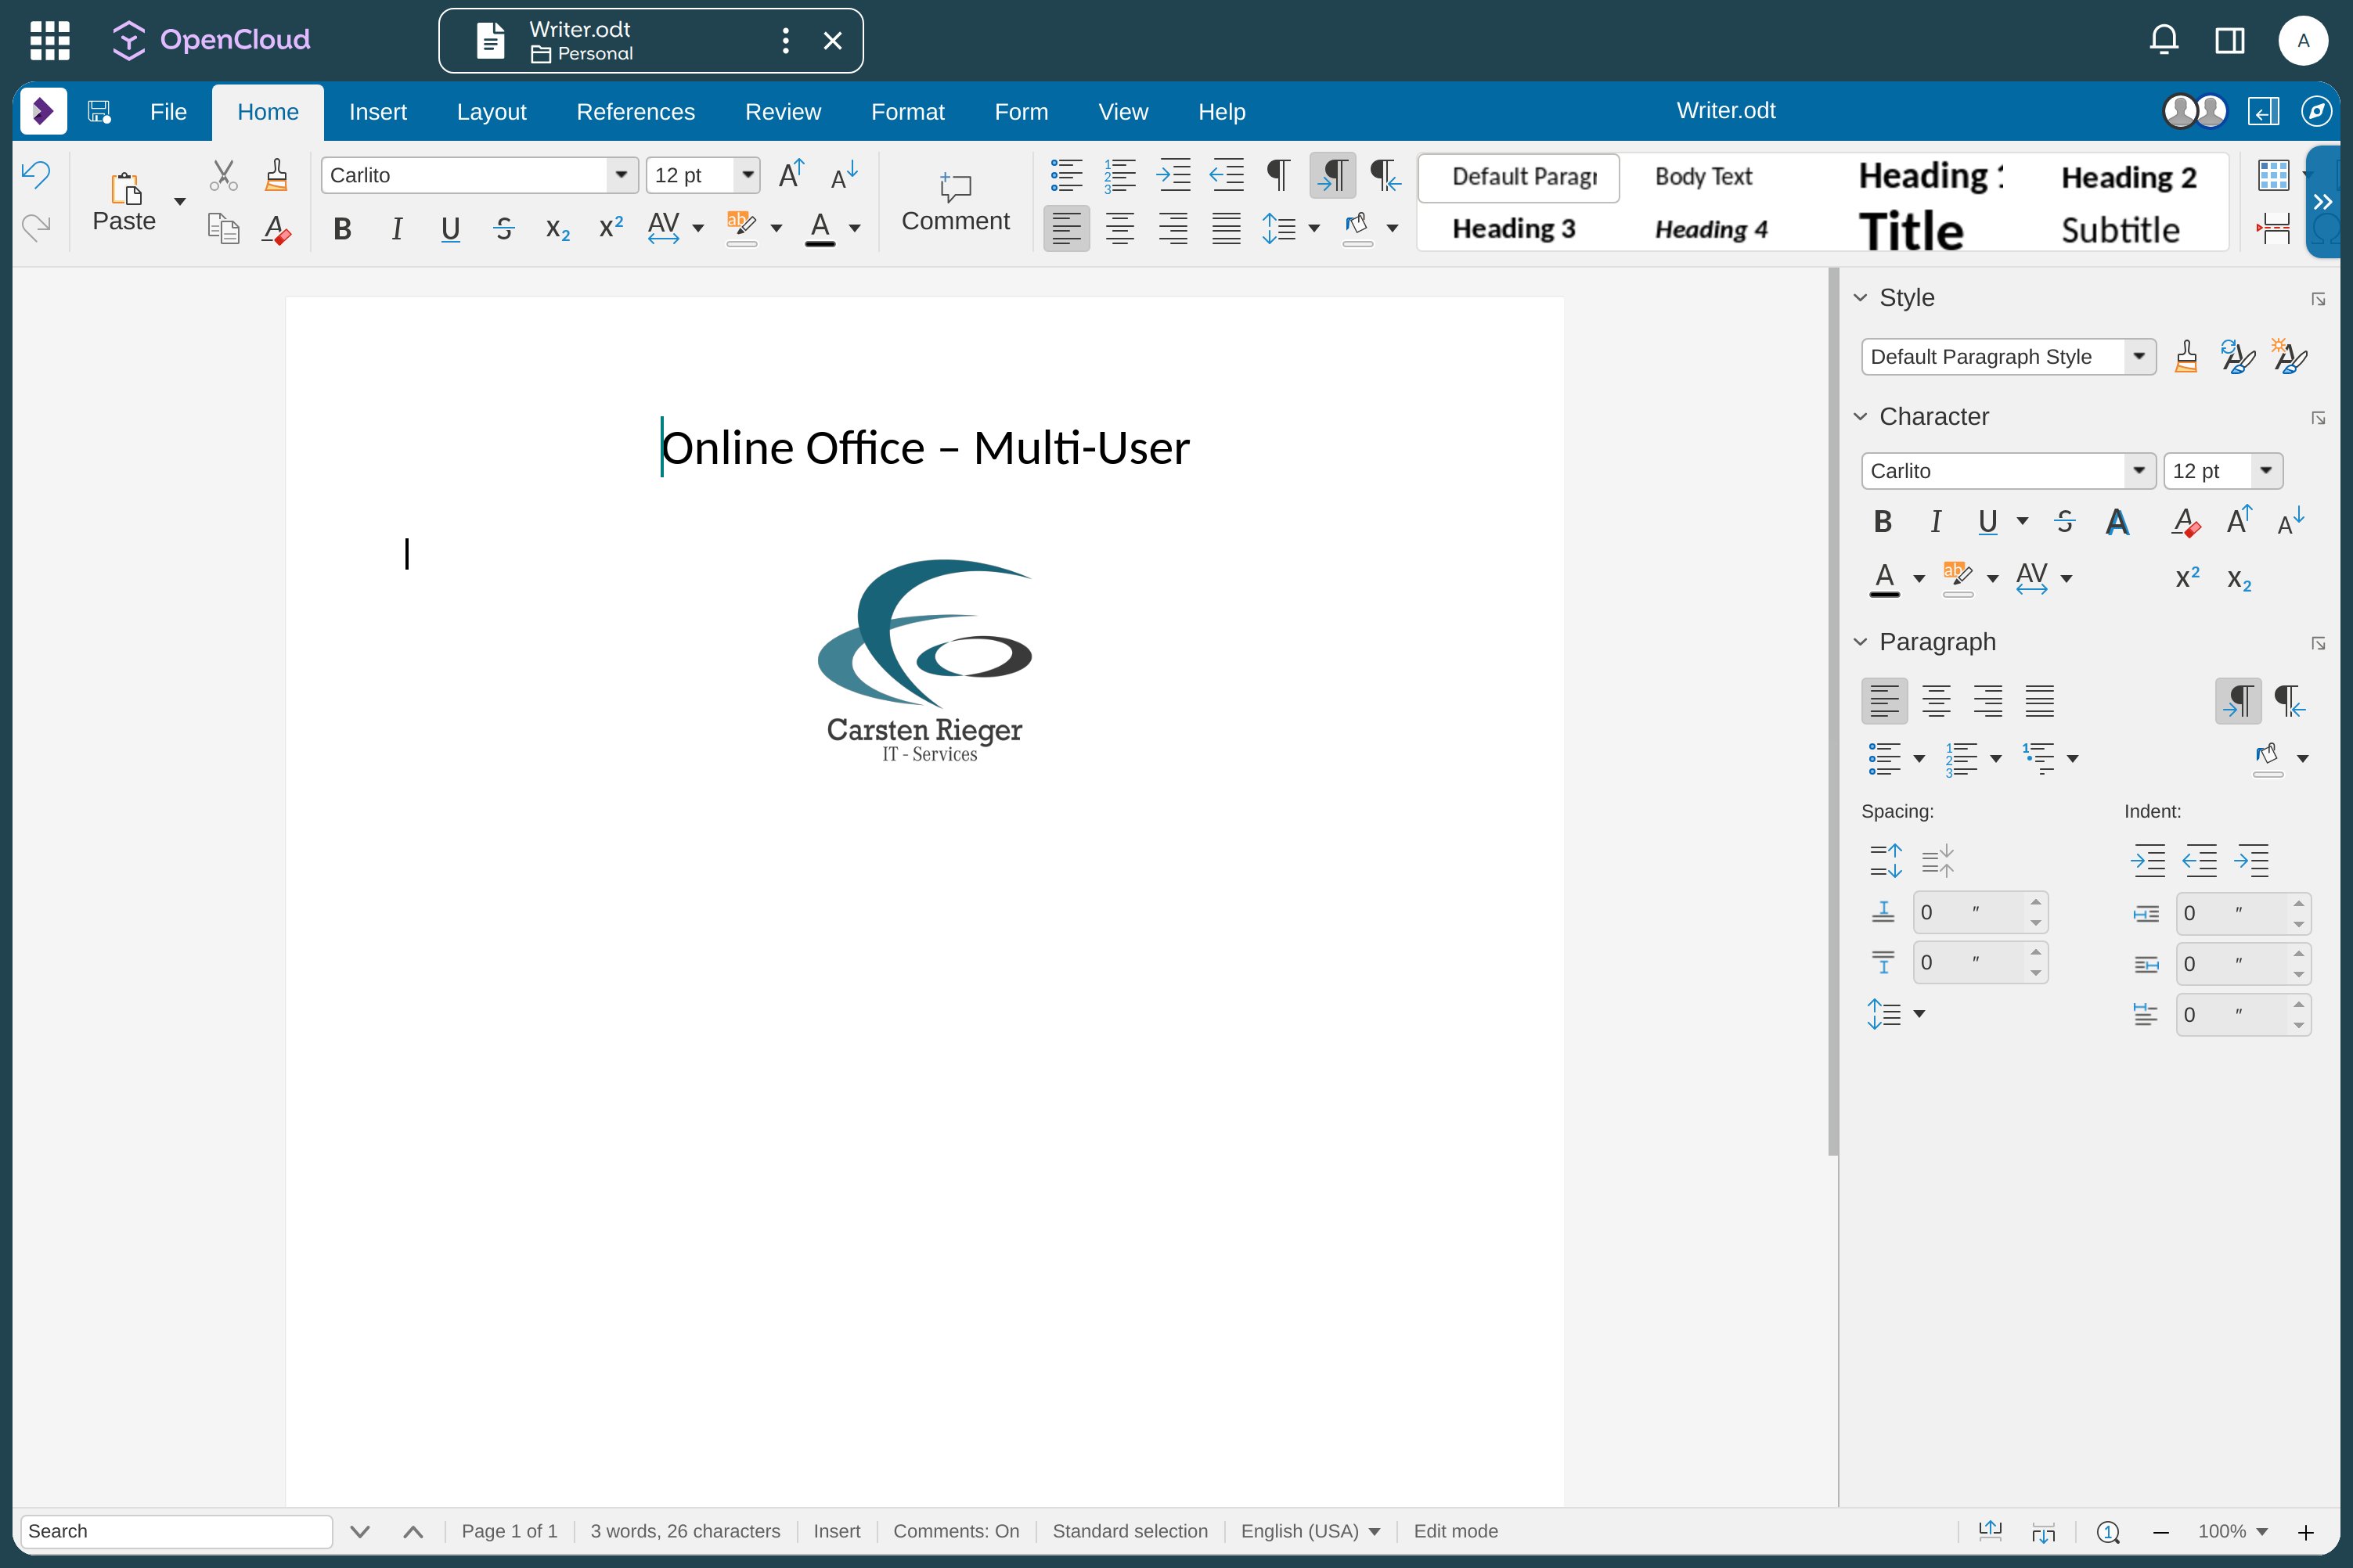Switch to the Layout tab

coord(492,111)
